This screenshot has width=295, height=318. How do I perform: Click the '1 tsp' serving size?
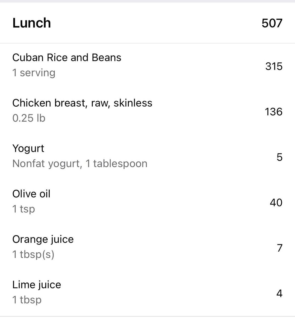[24, 209]
